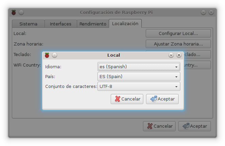This screenshot has height=146, width=225.
Task: Close the Local dialog with its X button
Action: pos(179,55)
